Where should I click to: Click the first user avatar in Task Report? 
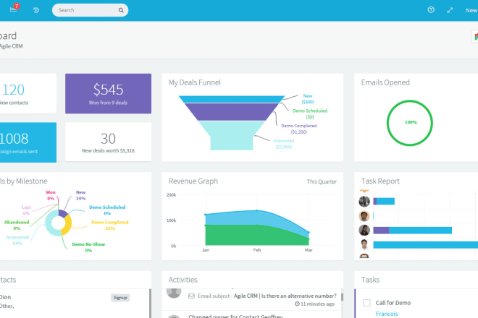pos(364,201)
